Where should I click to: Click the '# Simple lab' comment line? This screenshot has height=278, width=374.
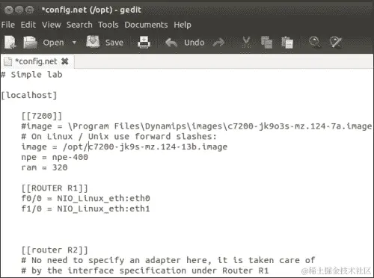tap(31, 75)
